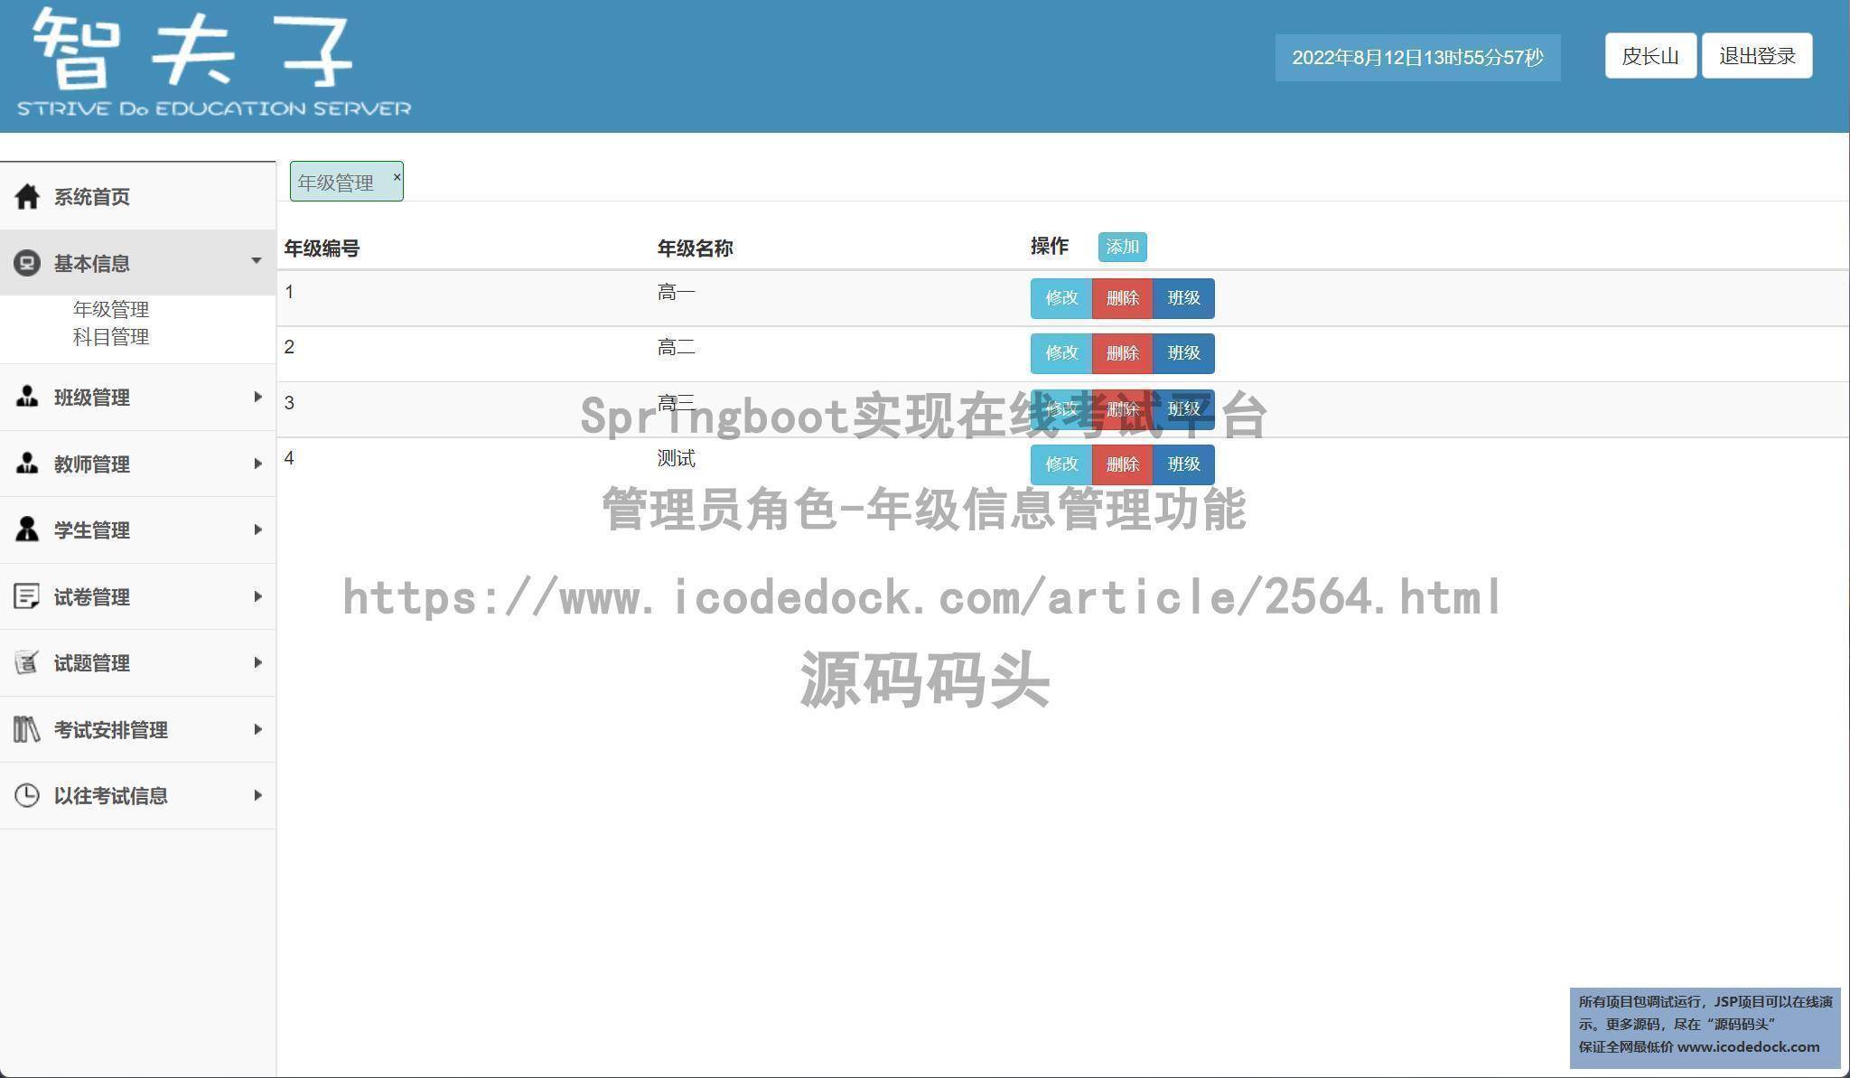
Task: Collapse the 基本信息 dropdown arrow
Action: point(257,261)
